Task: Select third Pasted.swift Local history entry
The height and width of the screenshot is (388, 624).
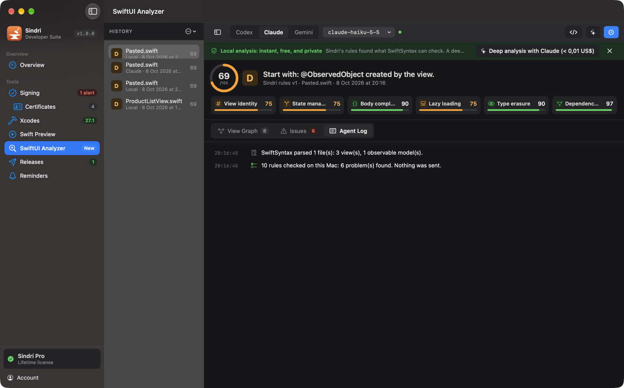Action: (154, 86)
